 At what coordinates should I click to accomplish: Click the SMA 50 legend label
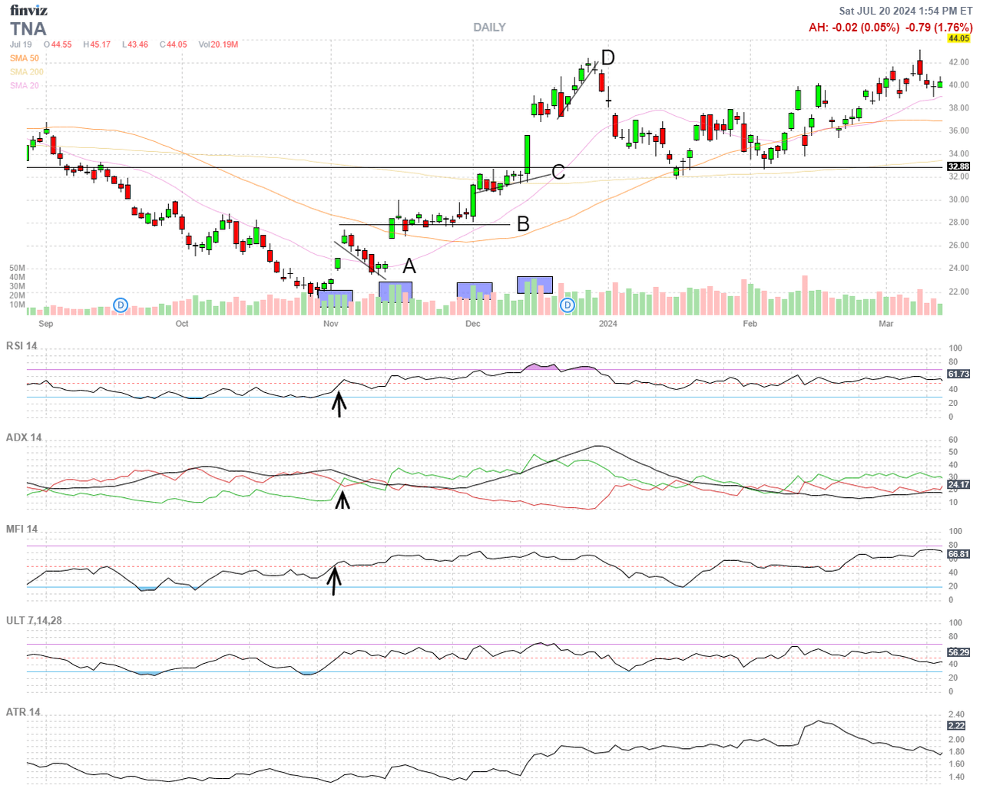25,58
